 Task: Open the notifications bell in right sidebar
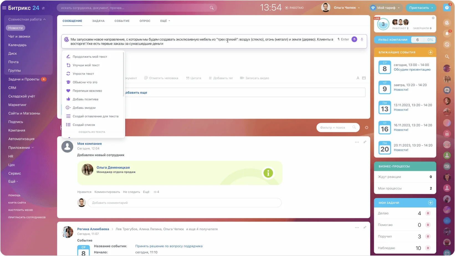pos(447,34)
